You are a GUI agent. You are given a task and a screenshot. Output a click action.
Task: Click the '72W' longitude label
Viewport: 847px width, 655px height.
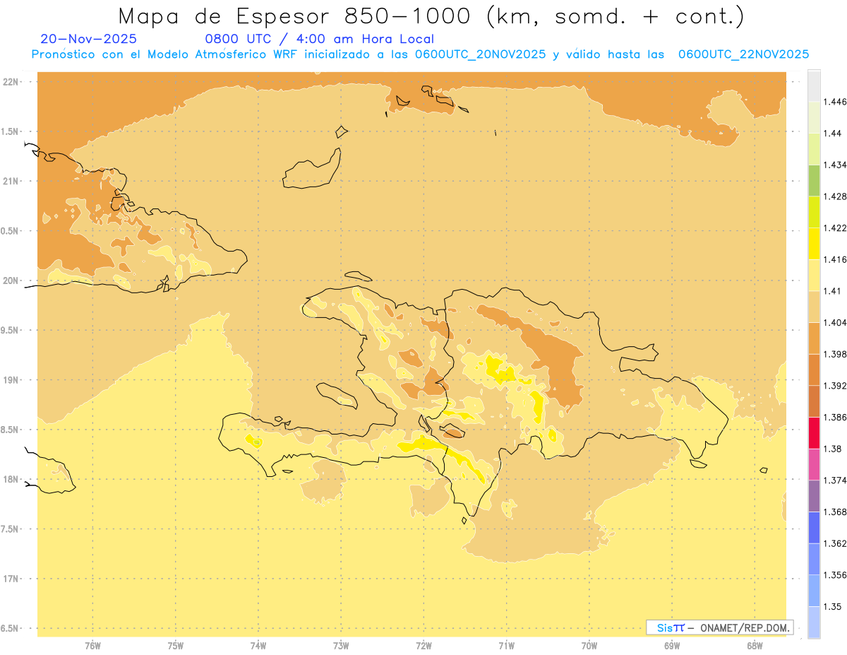[x=423, y=646]
